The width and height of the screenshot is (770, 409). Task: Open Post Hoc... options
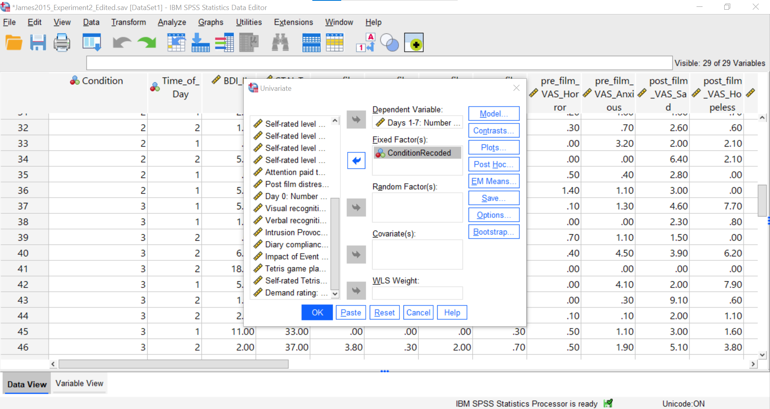coord(494,164)
